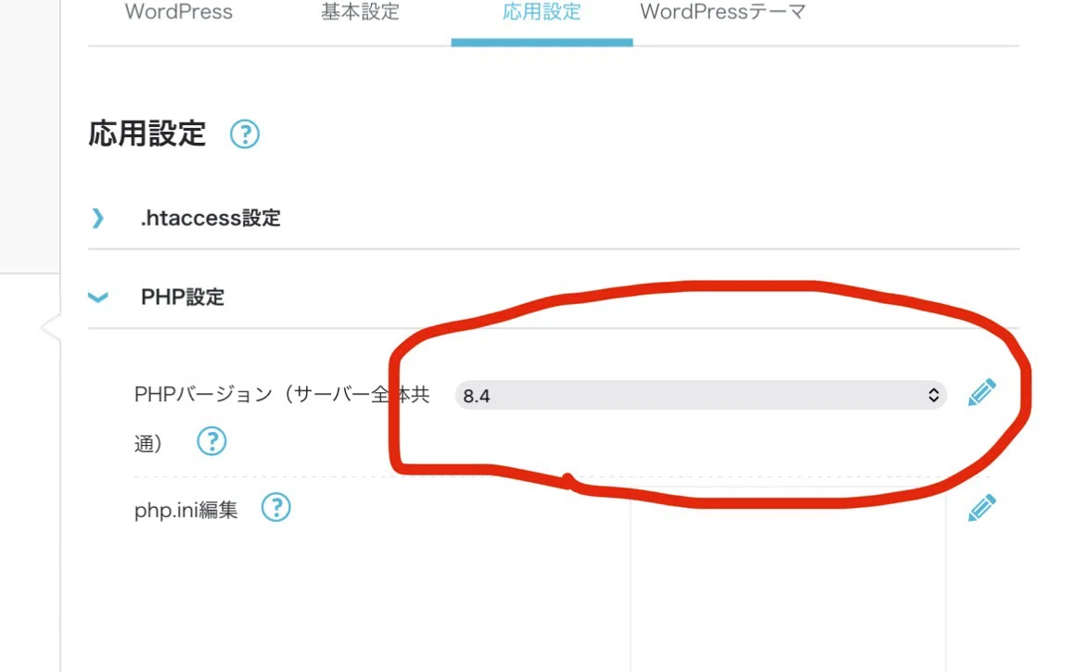Click the 応用設定 page heading
Viewport: 1085px width, 672px height.
coord(147,133)
